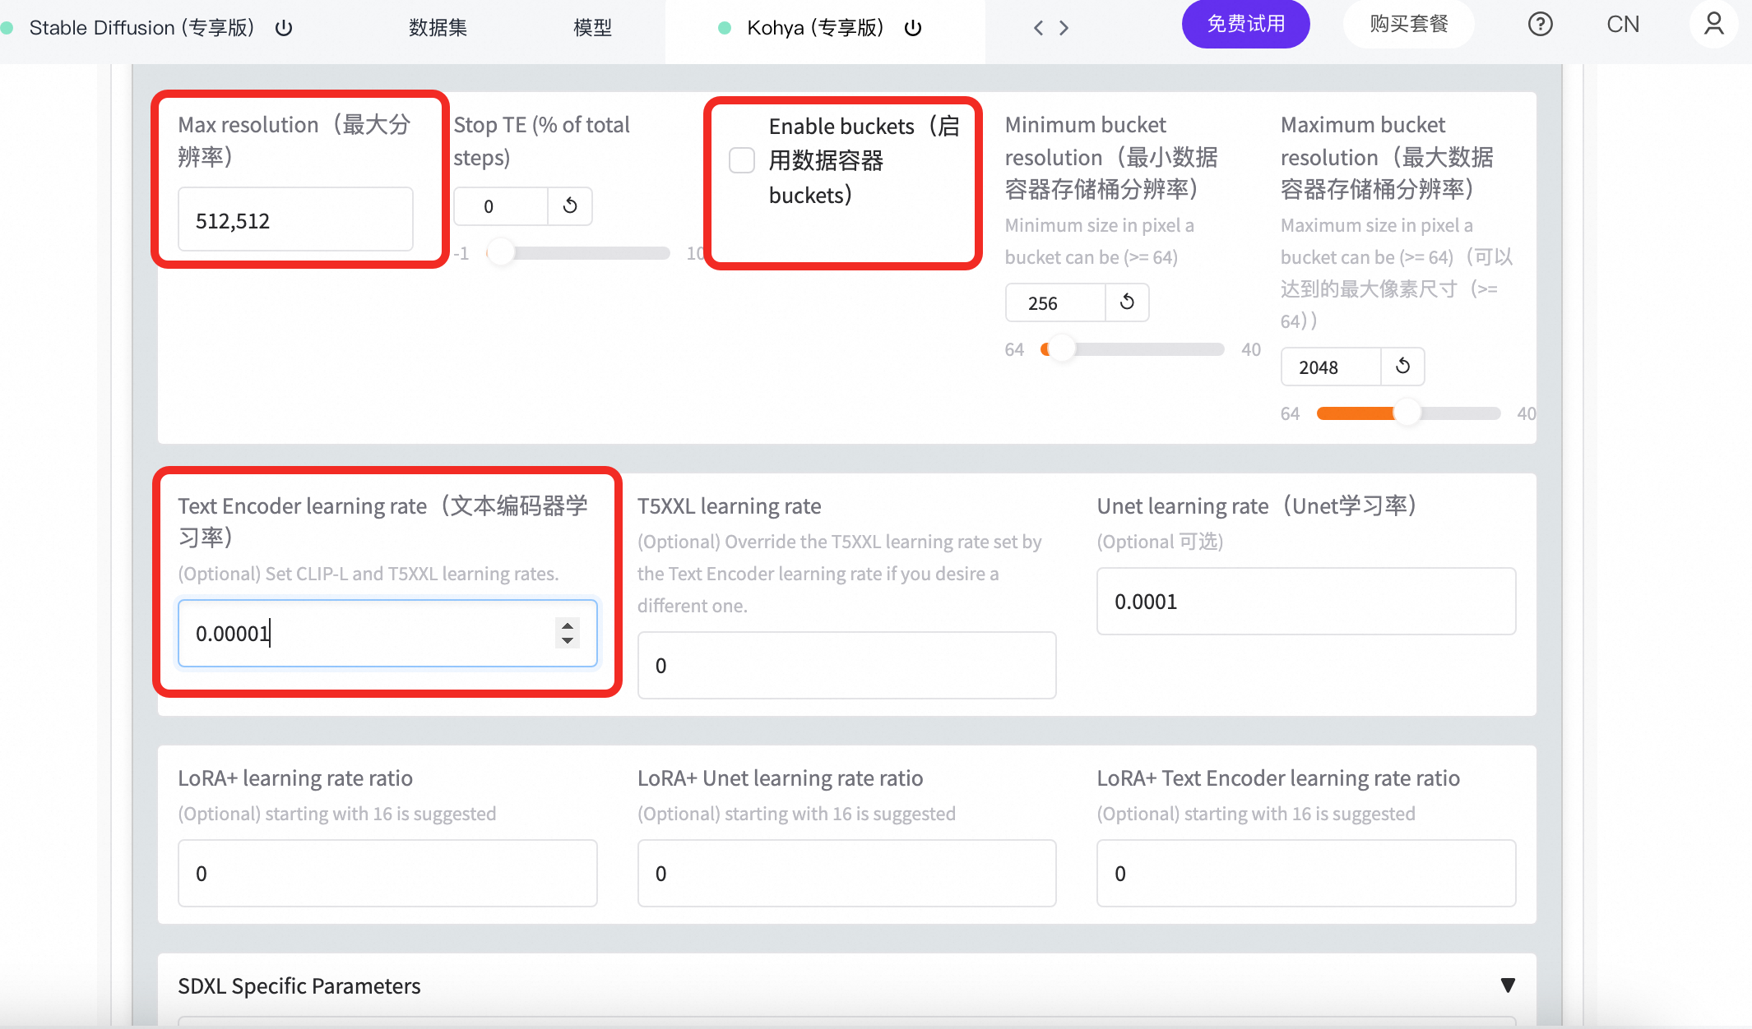This screenshot has height=1029, width=1752.
Task: Open the user profile icon
Action: pyautogui.click(x=1713, y=24)
